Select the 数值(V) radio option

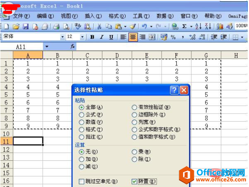coord(91,122)
